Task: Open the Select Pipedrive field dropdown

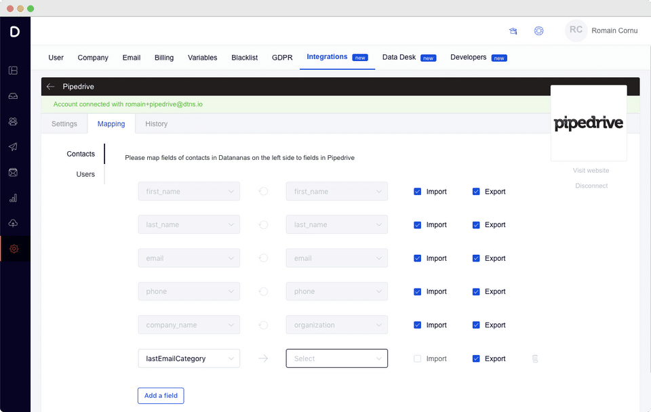Action: (337, 358)
